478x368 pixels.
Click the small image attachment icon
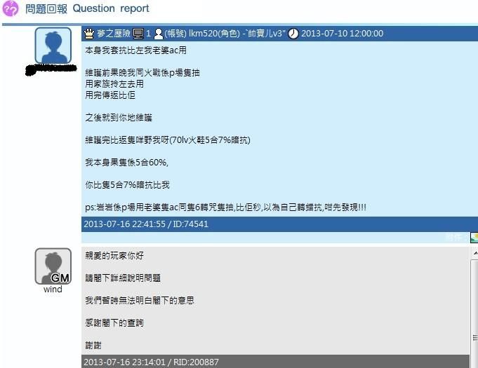pos(474,238)
